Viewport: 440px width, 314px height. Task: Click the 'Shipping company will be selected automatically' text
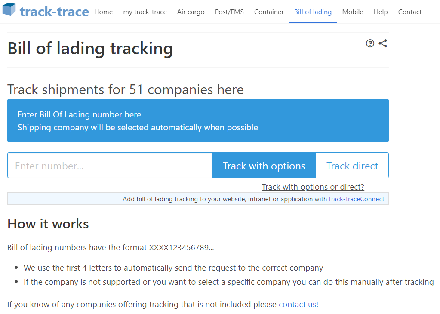[x=138, y=127]
